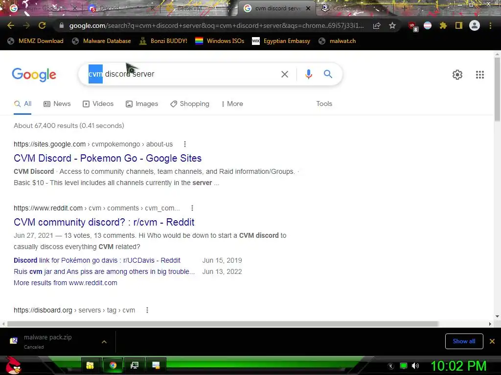This screenshot has width=501, height=375.
Task: Click the vertical scrollbar thumb
Action: [x=497, y=90]
